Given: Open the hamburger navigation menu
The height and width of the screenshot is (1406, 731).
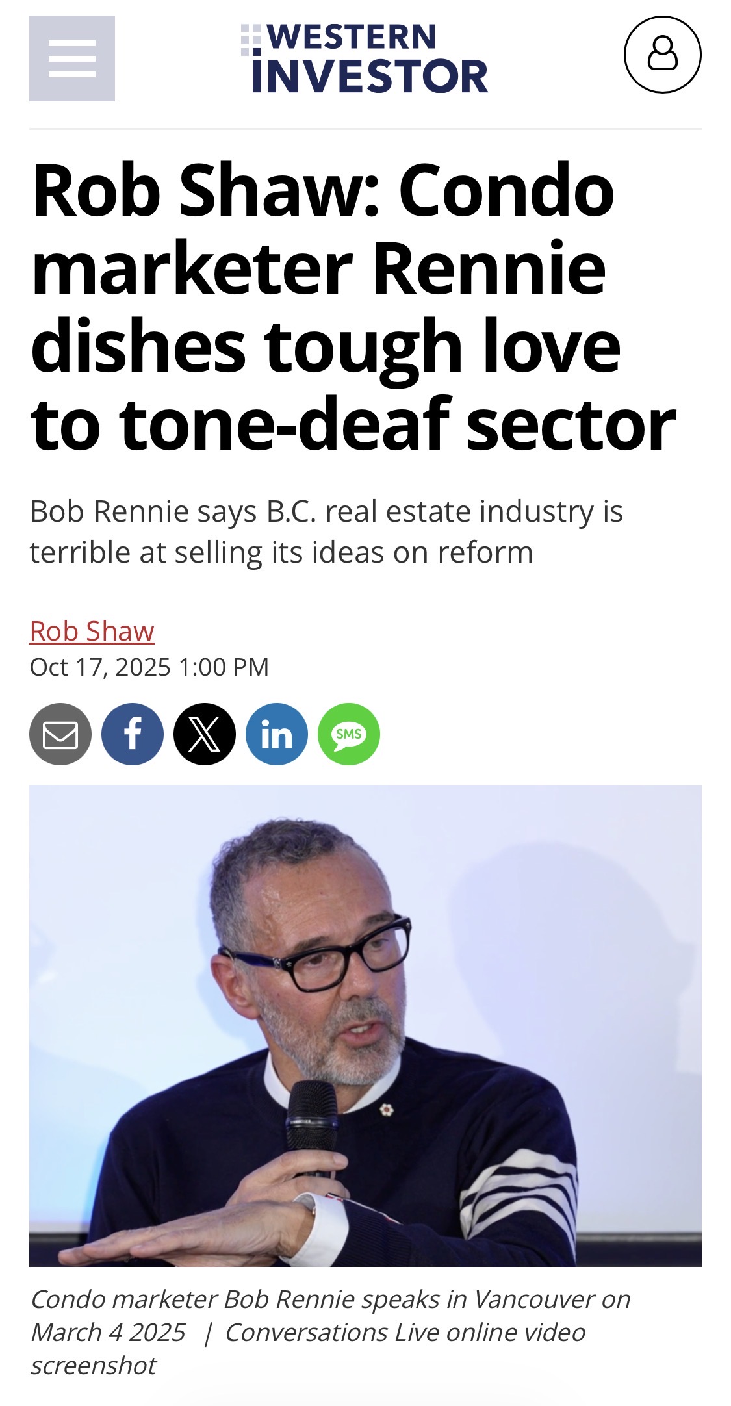Looking at the screenshot, I should coord(72,58).
